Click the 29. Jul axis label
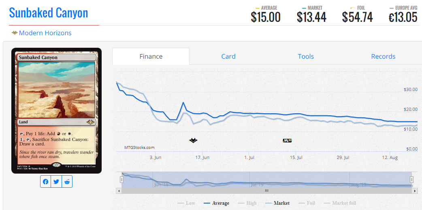The width and height of the screenshot is (422, 210). [343, 157]
